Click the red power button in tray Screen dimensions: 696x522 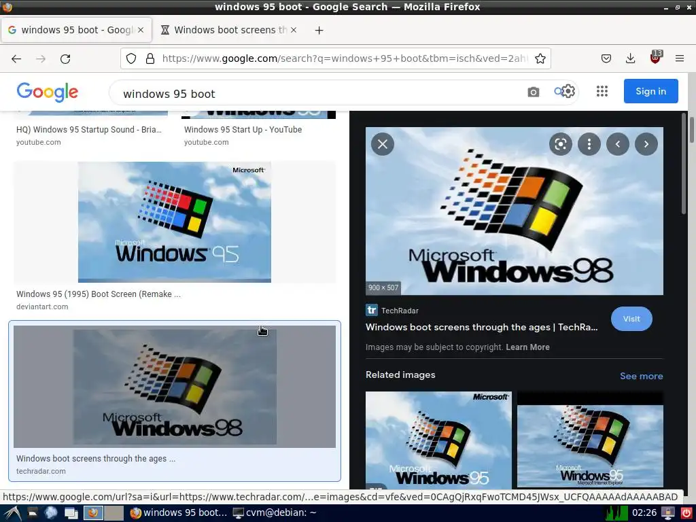(x=686, y=513)
